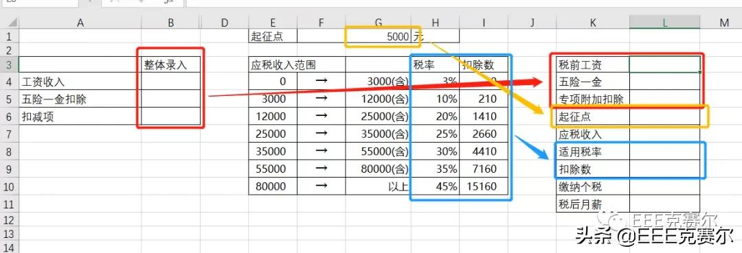Image resolution: width=742 pixels, height=253 pixels.
Task: Select the 专项附加扣除 cell
Action: pyautogui.click(x=593, y=99)
